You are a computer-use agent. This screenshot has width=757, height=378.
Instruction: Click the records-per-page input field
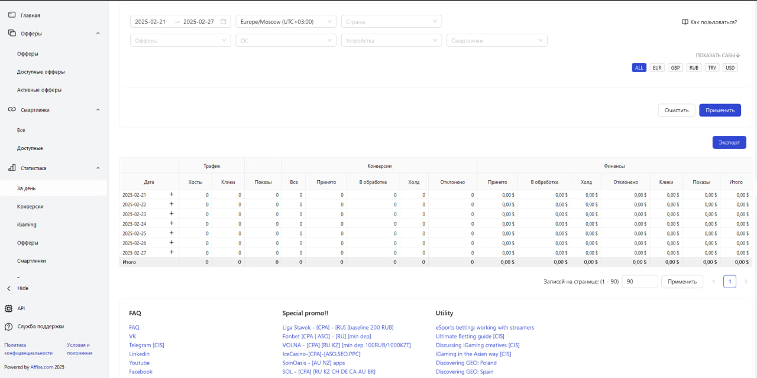tap(639, 282)
